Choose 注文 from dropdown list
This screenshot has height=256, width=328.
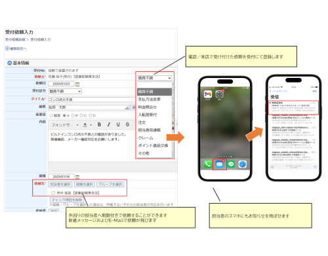click(x=142, y=122)
